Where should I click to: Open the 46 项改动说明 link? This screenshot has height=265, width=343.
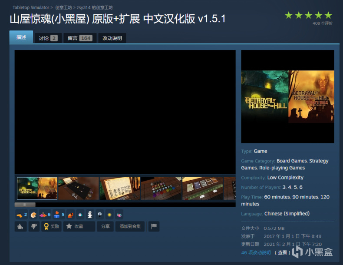tap(256, 252)
